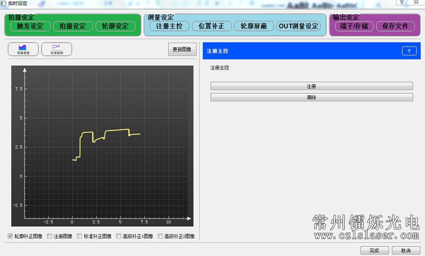Click the 图像数据 (image data) chart icon
The width and height of the screenshot is (425, 256).
(x=24, y=49)
